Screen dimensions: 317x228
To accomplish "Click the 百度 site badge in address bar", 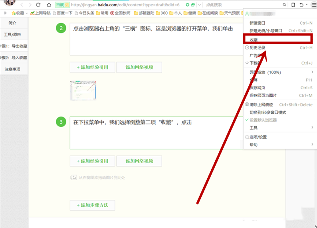I will (x=62, y=5).
